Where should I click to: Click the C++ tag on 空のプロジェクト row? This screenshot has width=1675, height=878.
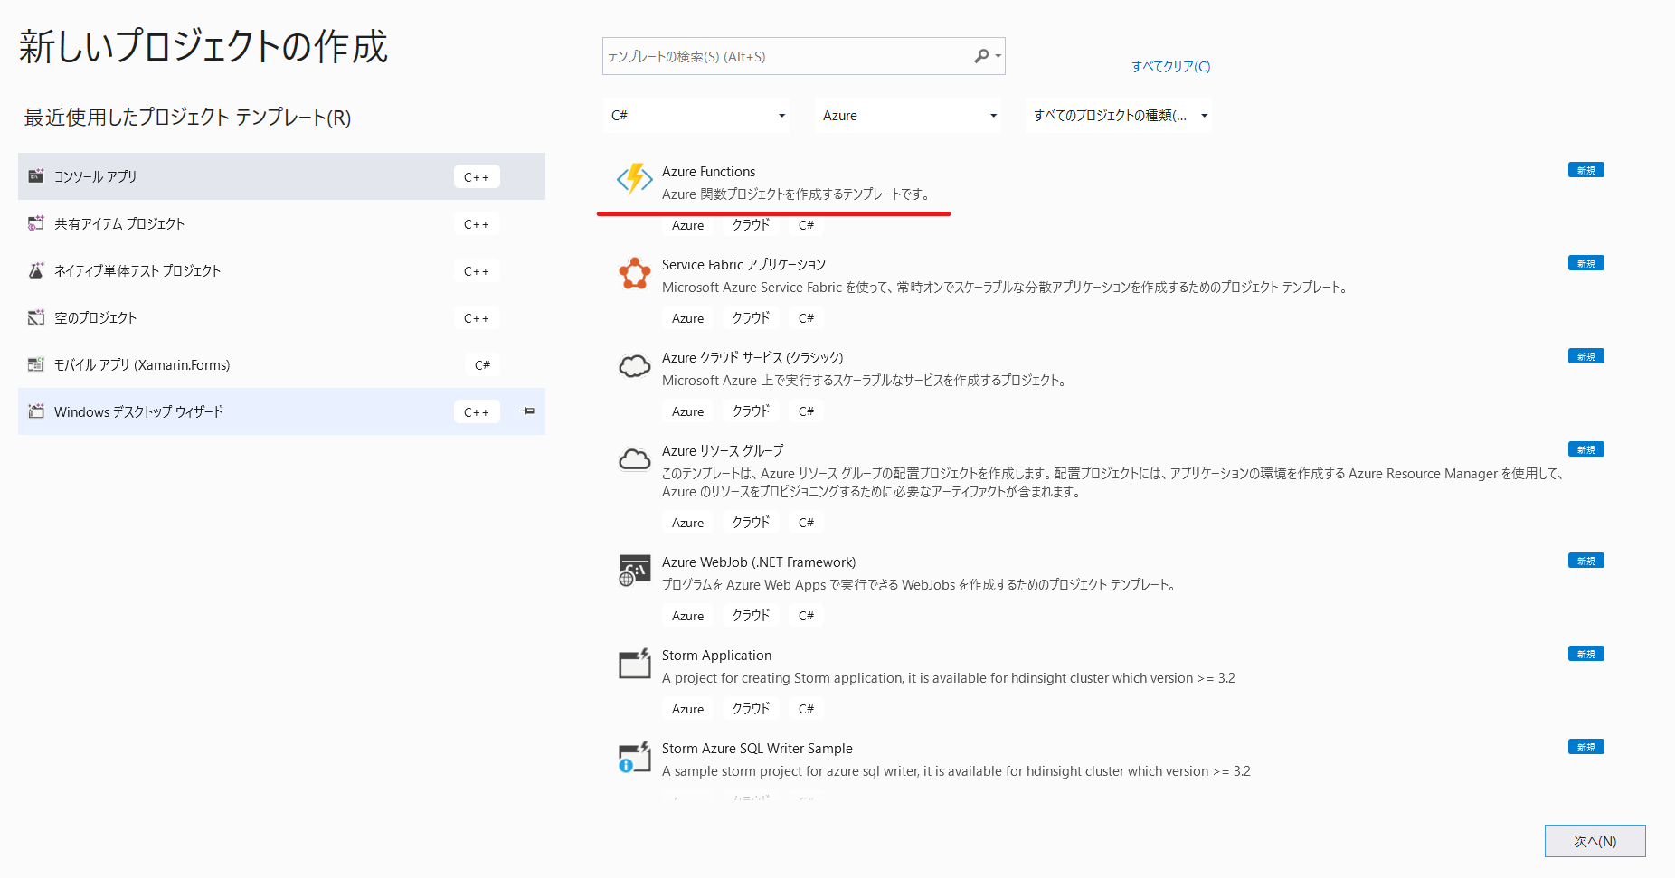click(x=476, y=318)
